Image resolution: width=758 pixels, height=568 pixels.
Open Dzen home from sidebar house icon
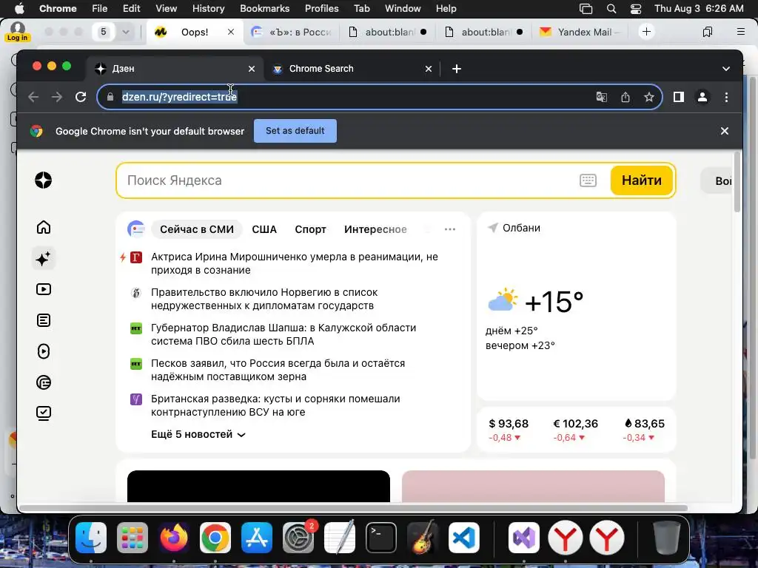pyautogui.click(x=44, y=227)
